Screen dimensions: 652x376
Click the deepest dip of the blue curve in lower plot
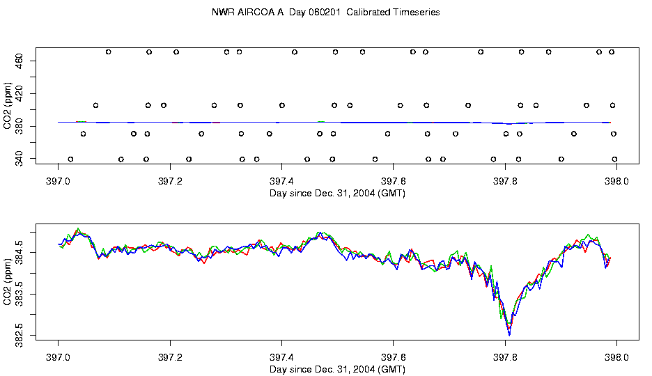tap(509, 335)
